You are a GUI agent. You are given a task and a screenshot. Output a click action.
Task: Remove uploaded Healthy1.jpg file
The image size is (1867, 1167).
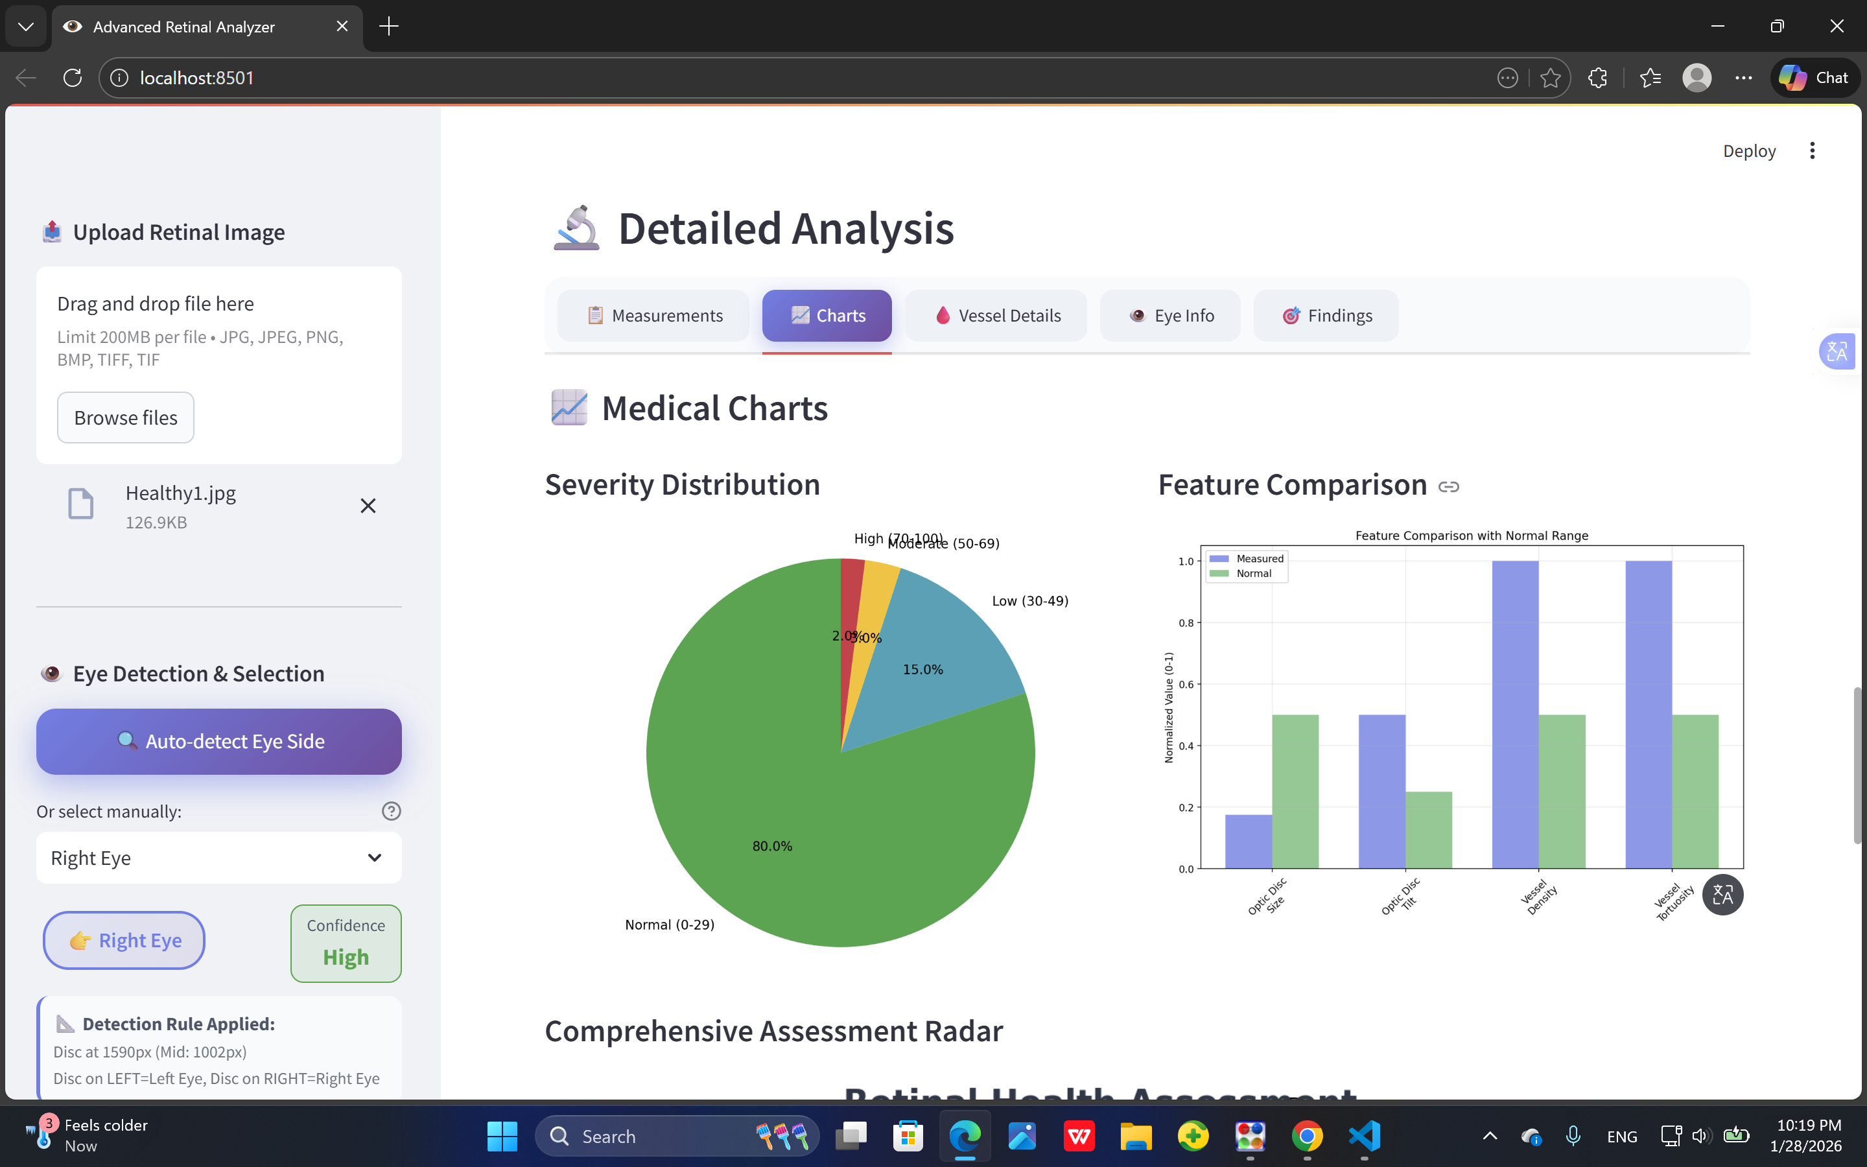pyautogui.click(x=368, y=506)
